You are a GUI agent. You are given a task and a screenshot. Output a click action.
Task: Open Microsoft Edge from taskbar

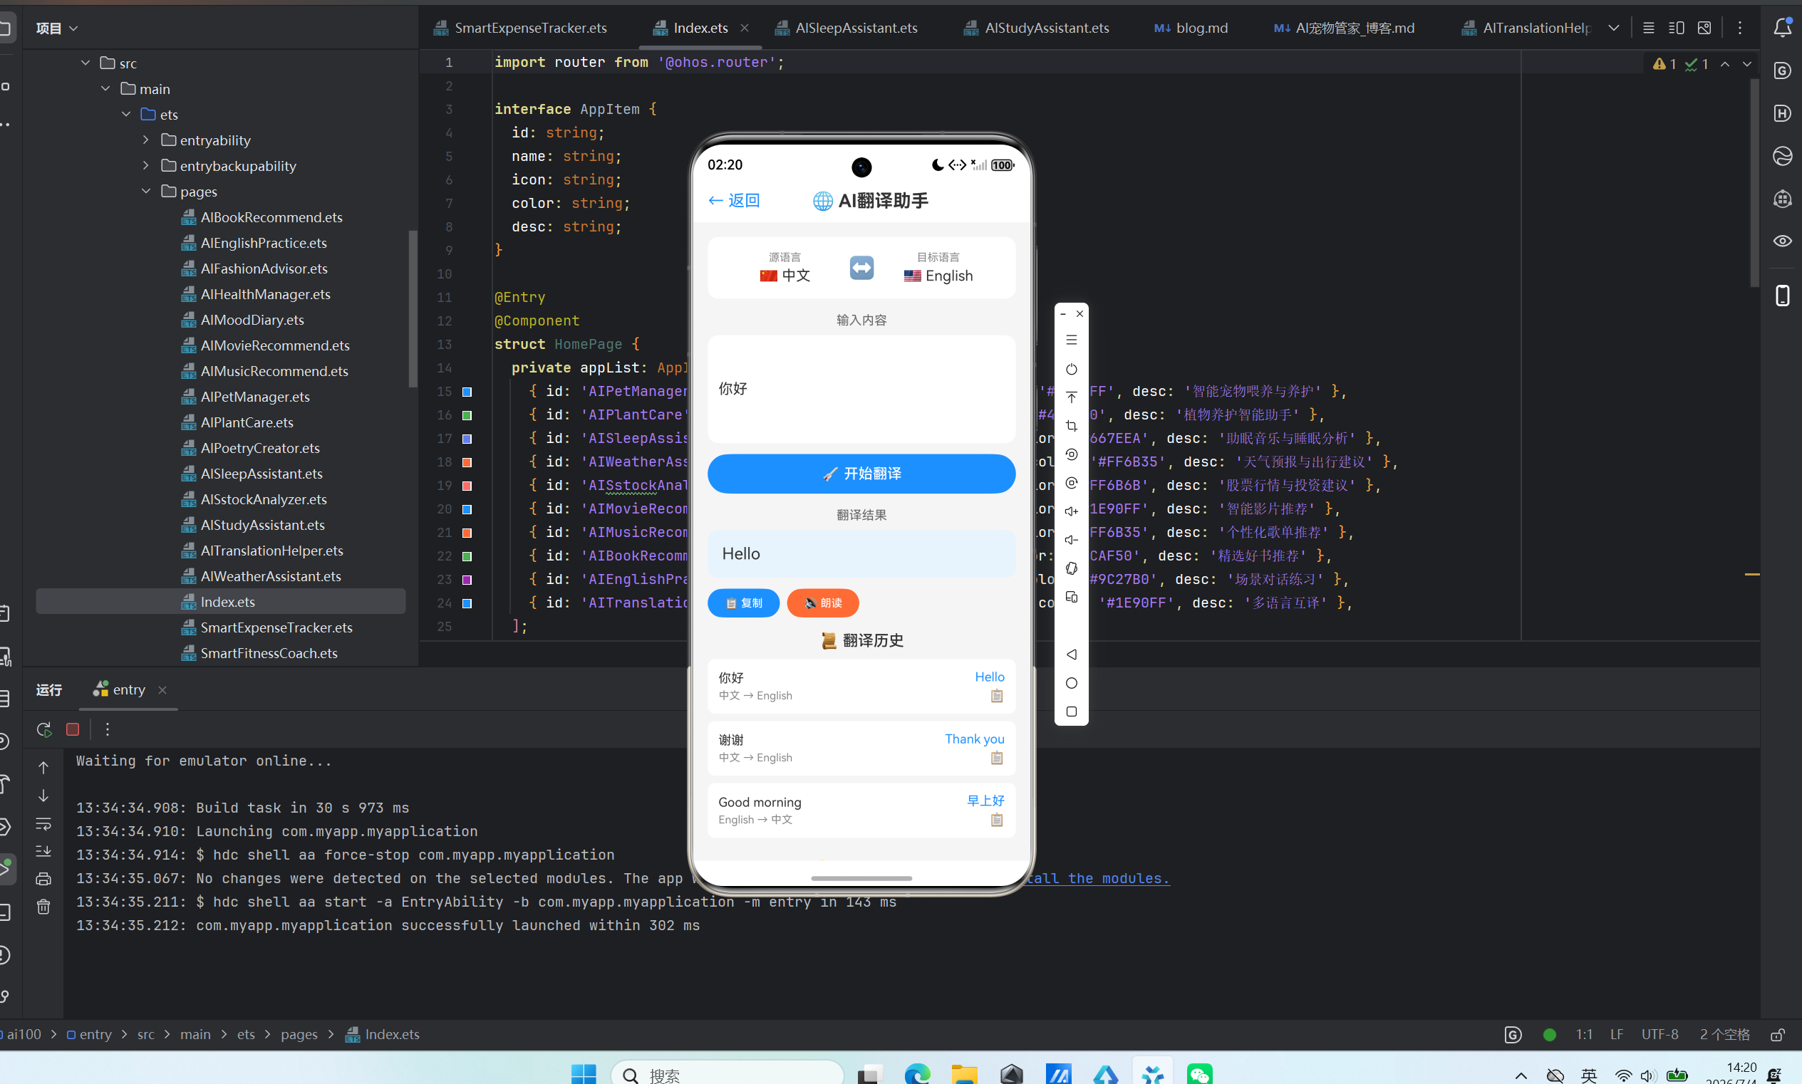917,1074
